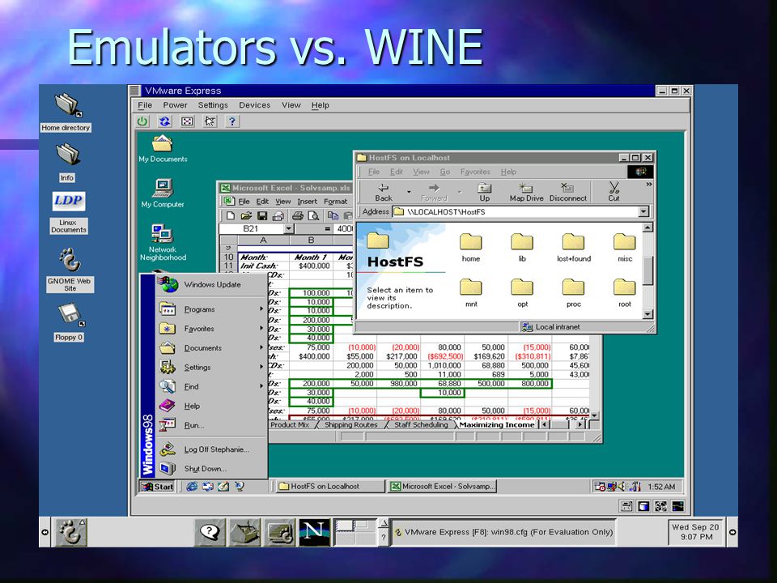Click the Excel Print icon

click(297, 215)
